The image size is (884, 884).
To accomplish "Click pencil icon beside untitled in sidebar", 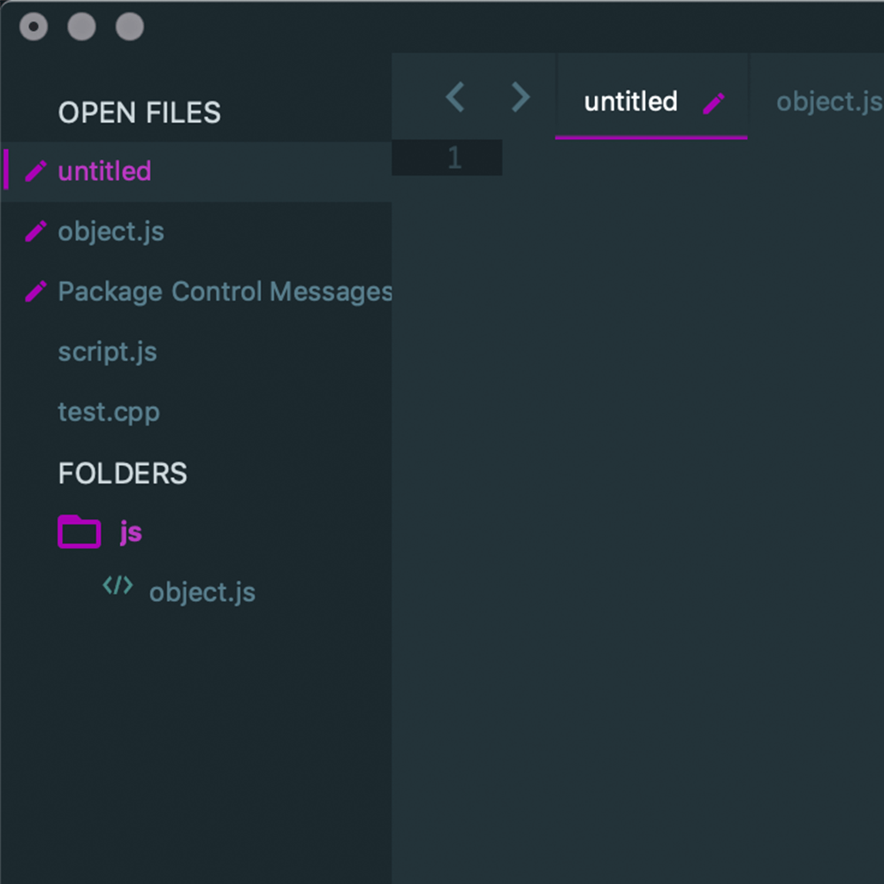I will pos(35,171).
